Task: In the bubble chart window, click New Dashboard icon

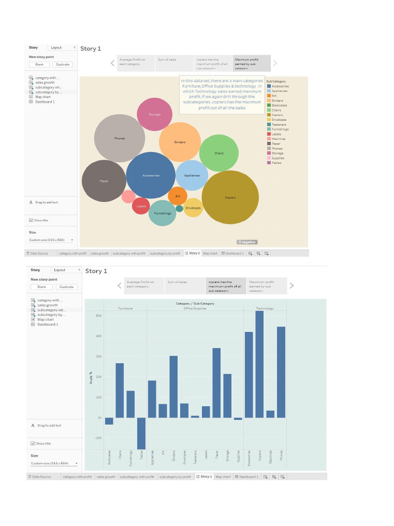Action: [x=259, y=254]
